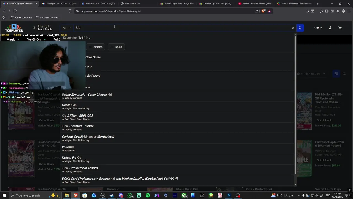This screenshot has height=199, width=353.
Task: Click the Sign In link
Action: coord(318,28)
